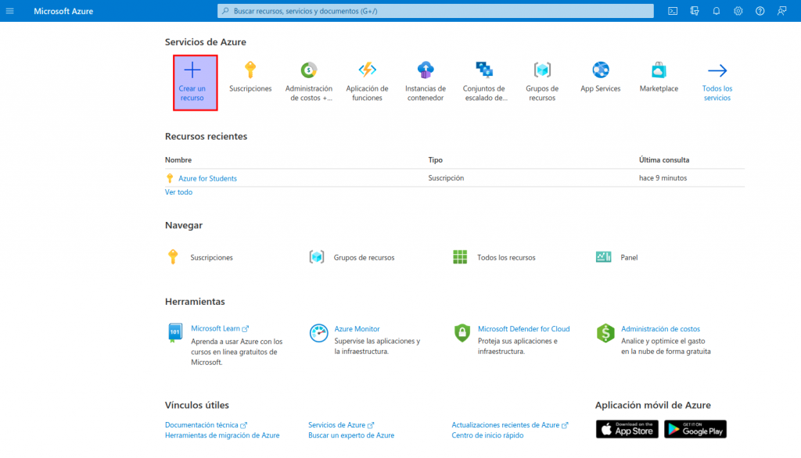Click the green Administración de costos dollar icon
The height and width of the screenshot is (458, 801).
(605, 333)
